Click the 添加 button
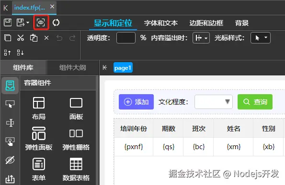 coord(136,102)
